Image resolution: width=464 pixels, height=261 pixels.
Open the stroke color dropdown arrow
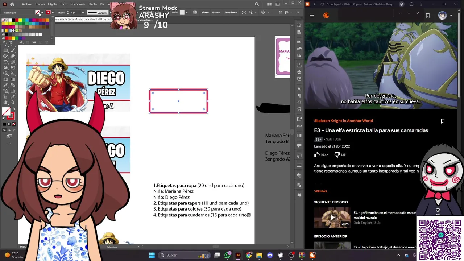click(53, 12)
